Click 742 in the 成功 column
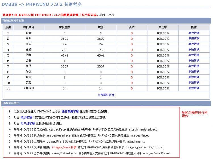Screen dimensions: 213x159 click(101, 50)
